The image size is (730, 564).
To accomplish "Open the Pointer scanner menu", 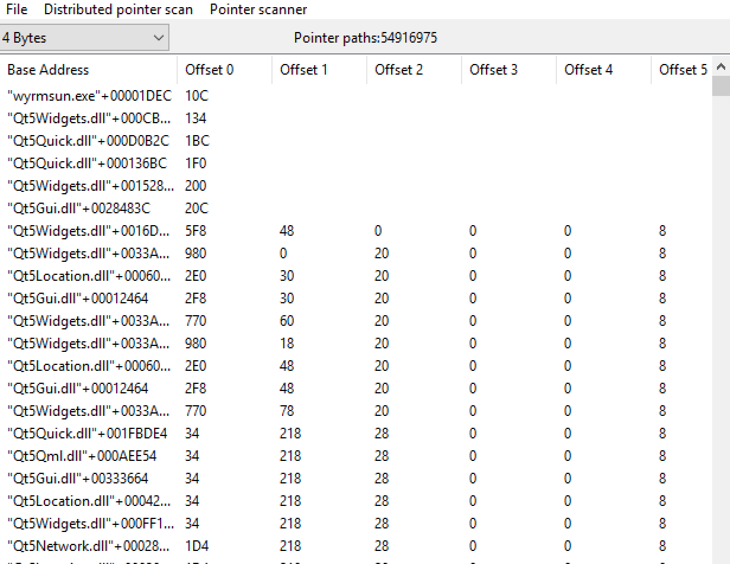I will (x=258, y=9).
